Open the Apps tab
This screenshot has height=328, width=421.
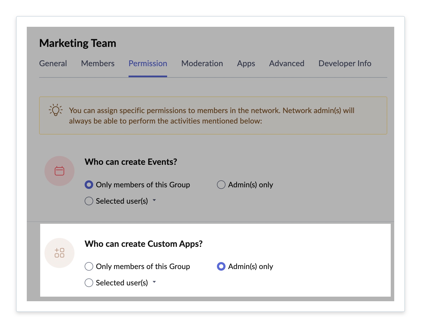click(x=246, y=64)
